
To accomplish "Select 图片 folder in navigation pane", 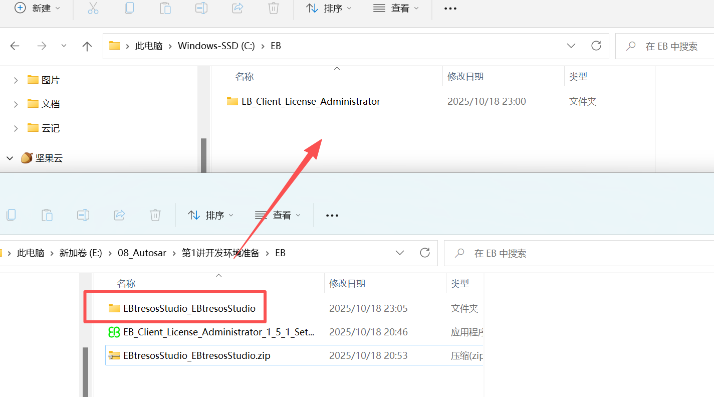I will 44,80.
